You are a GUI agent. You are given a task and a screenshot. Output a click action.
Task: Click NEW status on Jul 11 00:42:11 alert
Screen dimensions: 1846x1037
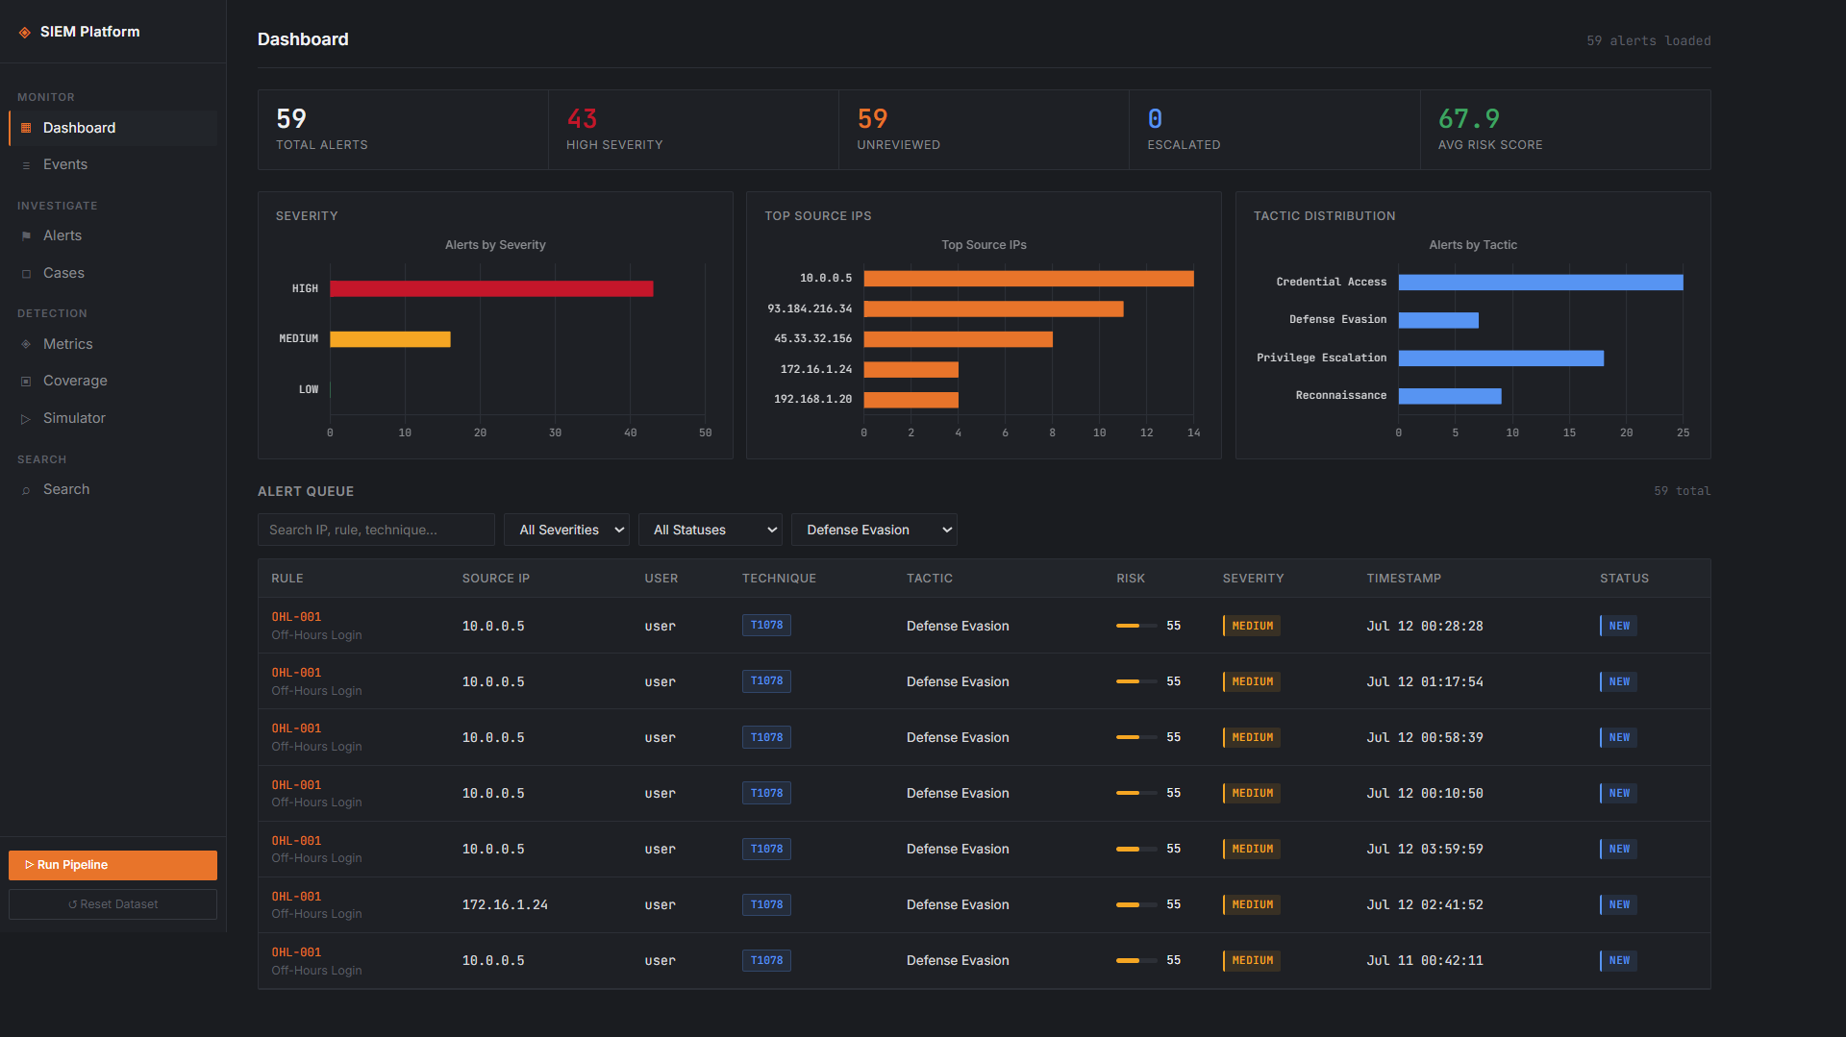pyautogui.click(x=1618, y=961)
